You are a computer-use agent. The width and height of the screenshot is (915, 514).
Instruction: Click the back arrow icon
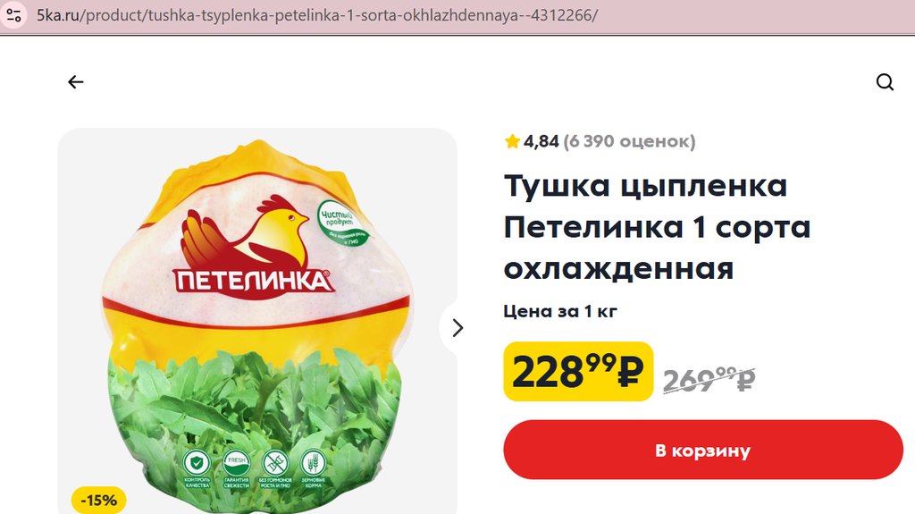click(x=76, y=81)
